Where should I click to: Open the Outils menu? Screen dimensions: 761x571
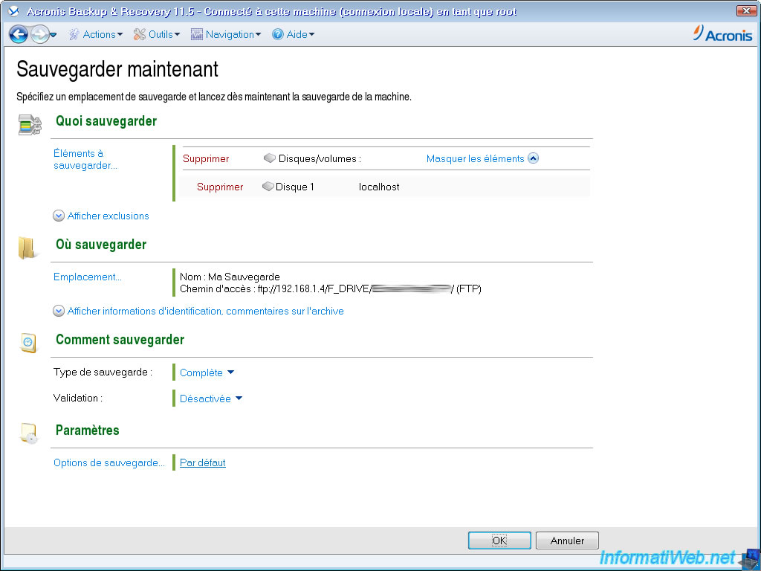(158, 34)
